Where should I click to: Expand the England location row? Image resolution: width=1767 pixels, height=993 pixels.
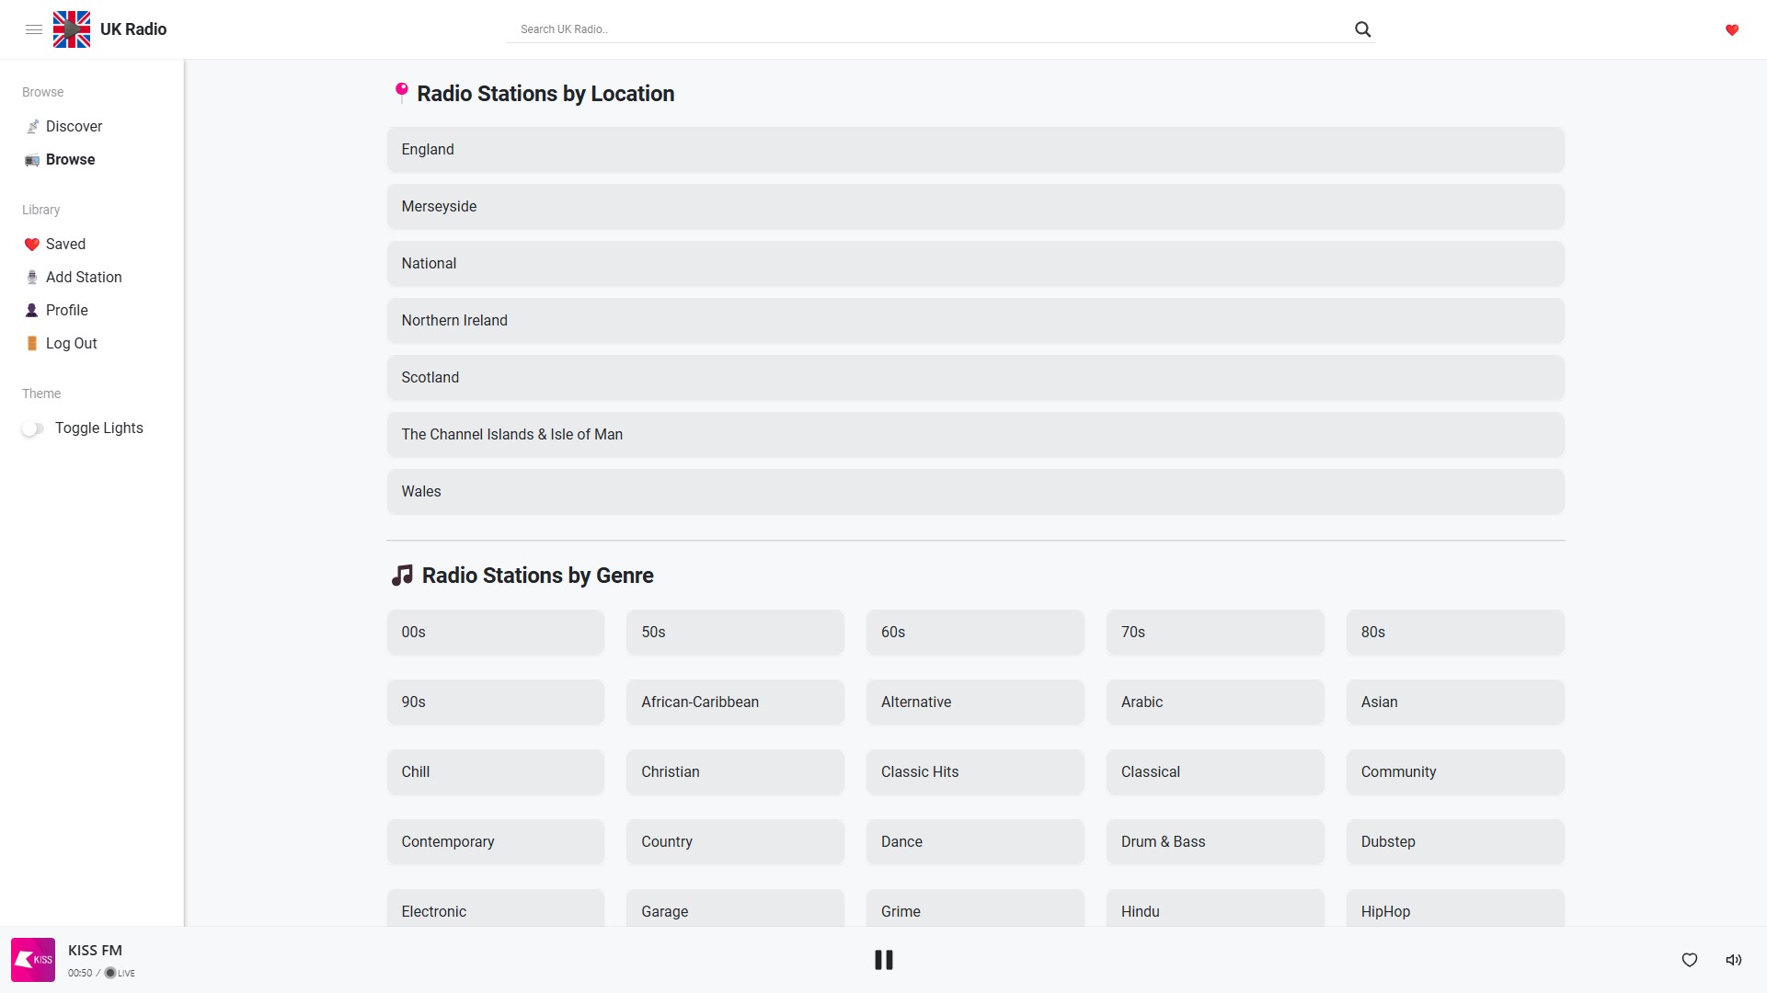[x=975, y=150]
